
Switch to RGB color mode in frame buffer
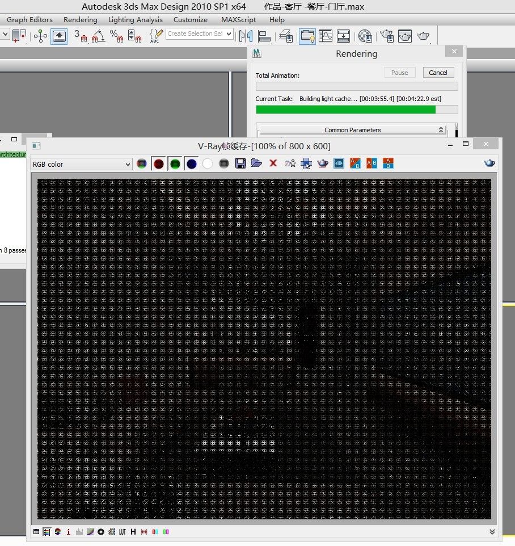click(142, 163)
